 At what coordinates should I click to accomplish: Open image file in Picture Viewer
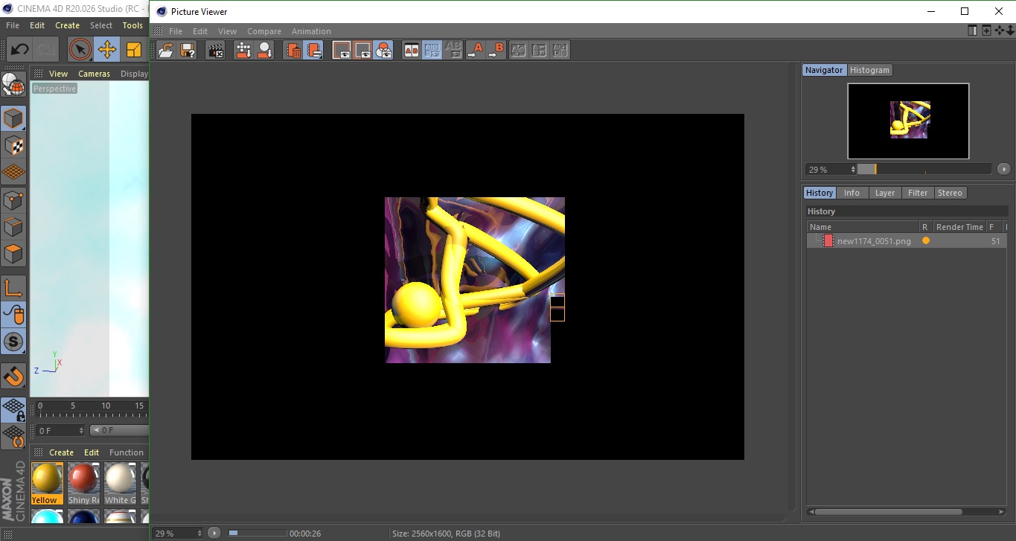(x=166, y=50)
